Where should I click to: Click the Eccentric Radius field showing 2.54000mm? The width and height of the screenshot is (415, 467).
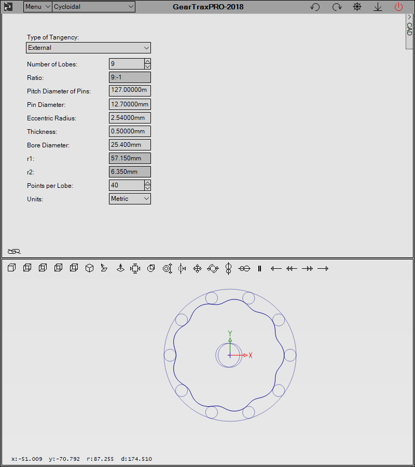point(130,118)
